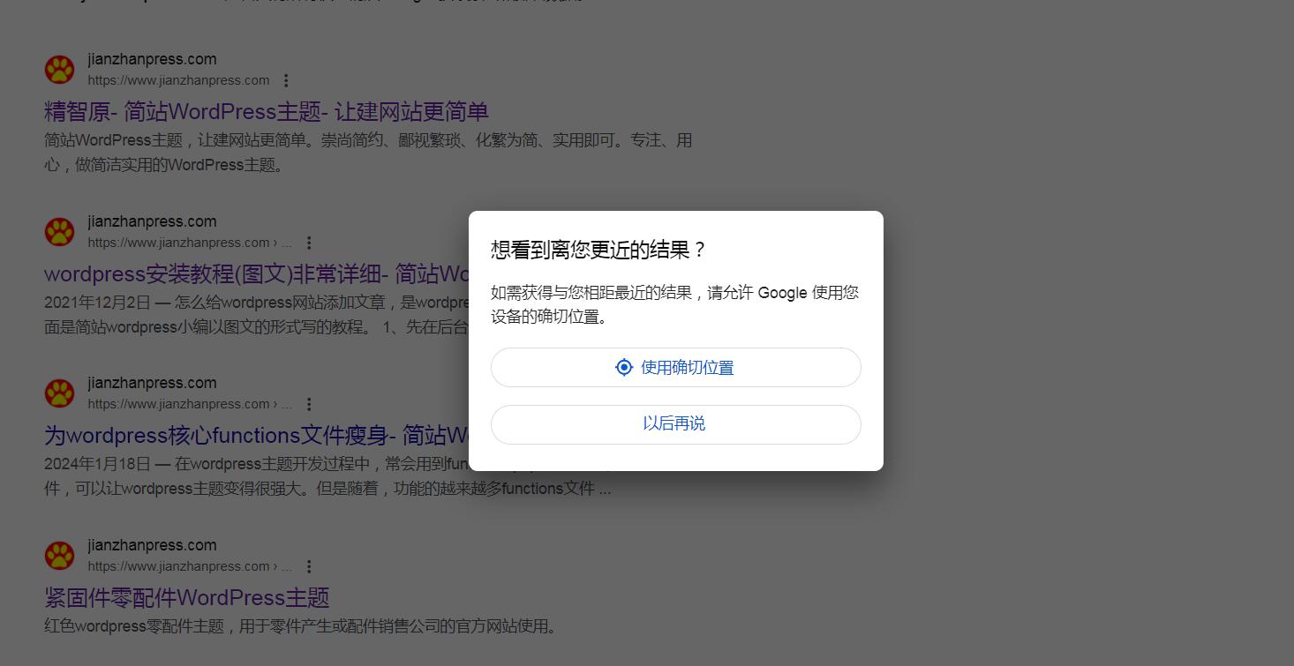The height and width of the screenshot is (666, 1294).
Task: Click the jianzhanpress.com site name above 紧固件零配件
Action: point(152,545)
